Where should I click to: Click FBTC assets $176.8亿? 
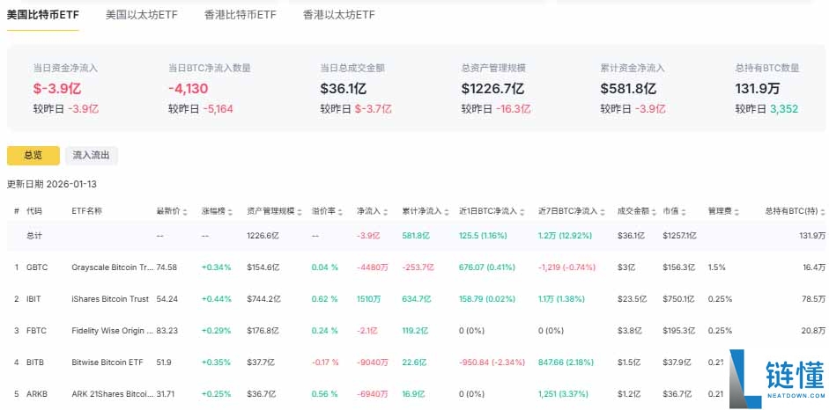(263, 331)
